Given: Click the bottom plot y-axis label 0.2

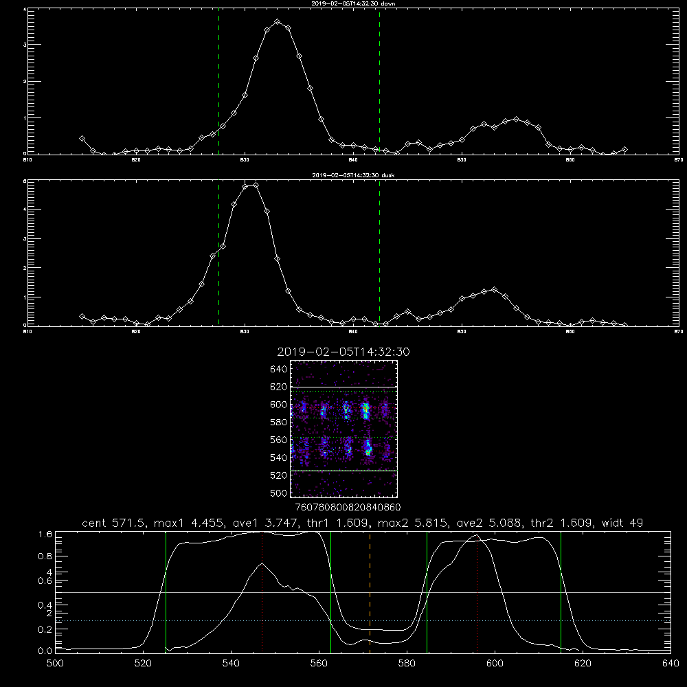Looking at the screenshot, I should 45,629.
